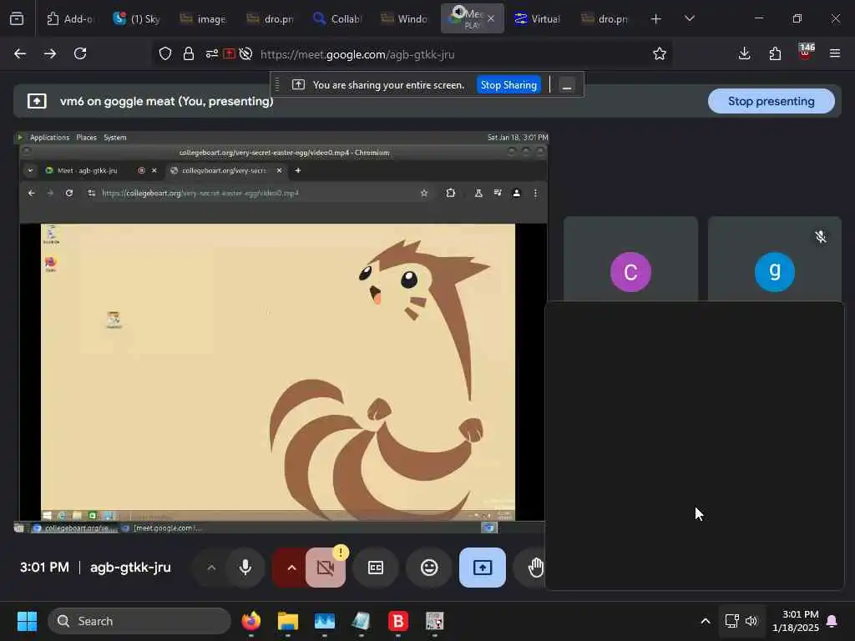Switch to the Collab tab
The height and width of the screenshot is (641, 855).
[337, 18]
